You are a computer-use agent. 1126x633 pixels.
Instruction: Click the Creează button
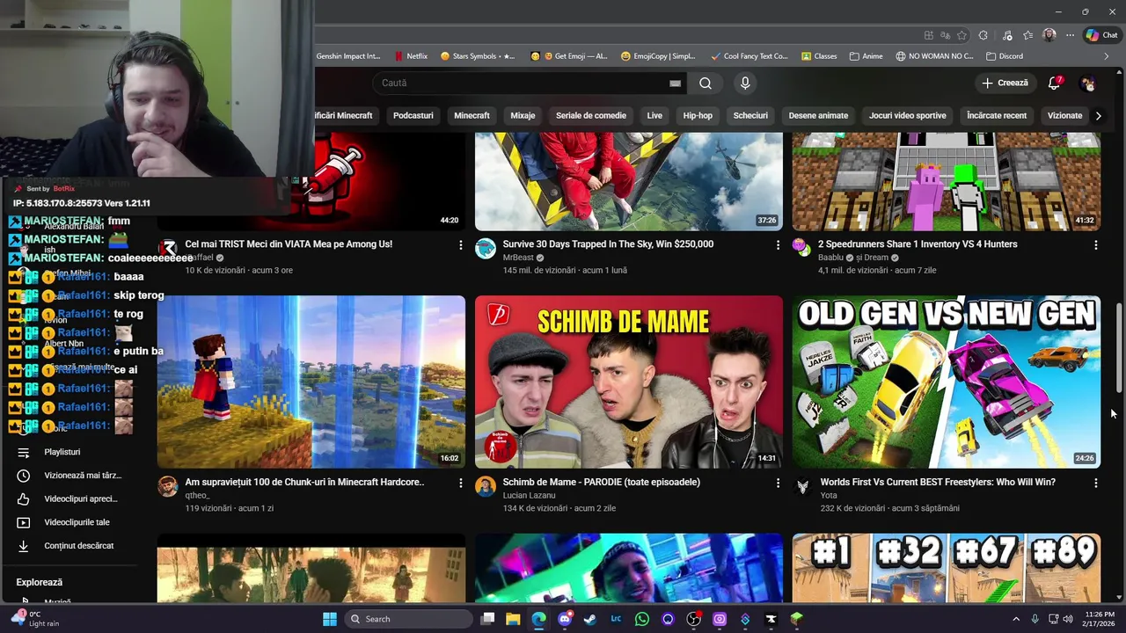[1005, 83]
